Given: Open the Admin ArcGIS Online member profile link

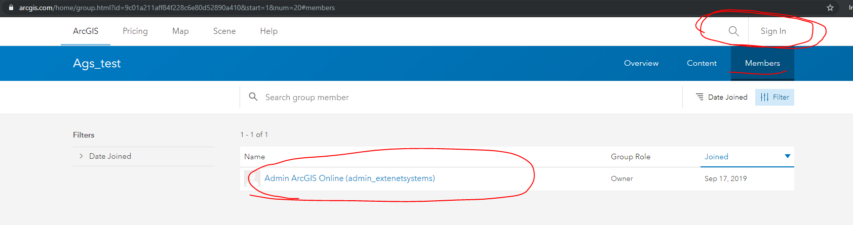Looking at the screenshot, I should coord(350,178).
